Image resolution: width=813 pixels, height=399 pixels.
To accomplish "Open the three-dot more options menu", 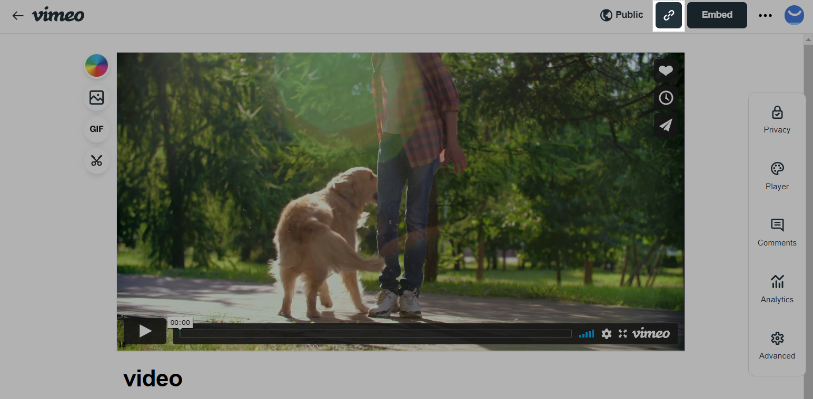I will tap(765, 15).
